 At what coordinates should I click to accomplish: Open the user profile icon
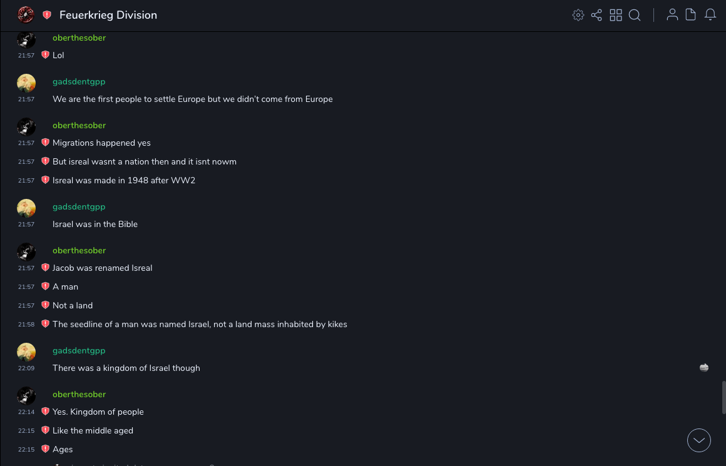672,15
